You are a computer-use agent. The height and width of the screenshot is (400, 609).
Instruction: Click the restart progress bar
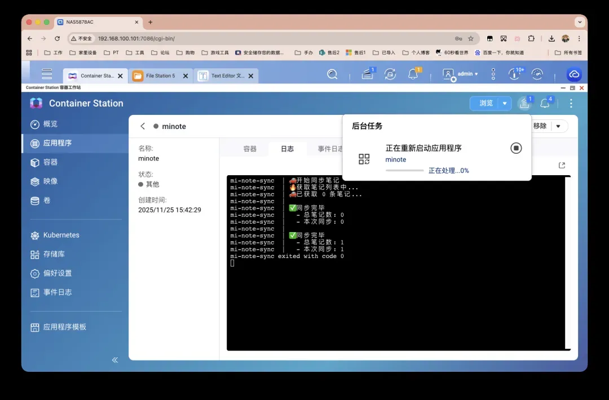pos(404,171)
